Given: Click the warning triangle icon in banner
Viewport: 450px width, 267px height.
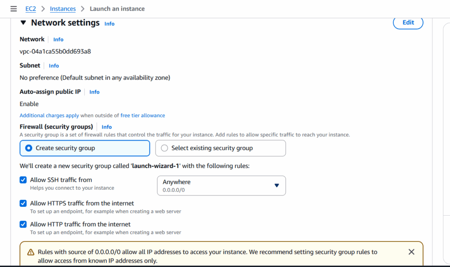Looking at the screenshot, I should tap(31, 252).
